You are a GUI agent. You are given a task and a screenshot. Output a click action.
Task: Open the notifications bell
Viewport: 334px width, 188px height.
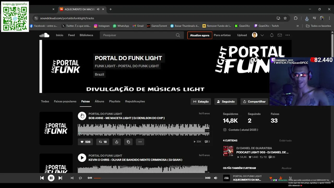[x=272, y=35]
